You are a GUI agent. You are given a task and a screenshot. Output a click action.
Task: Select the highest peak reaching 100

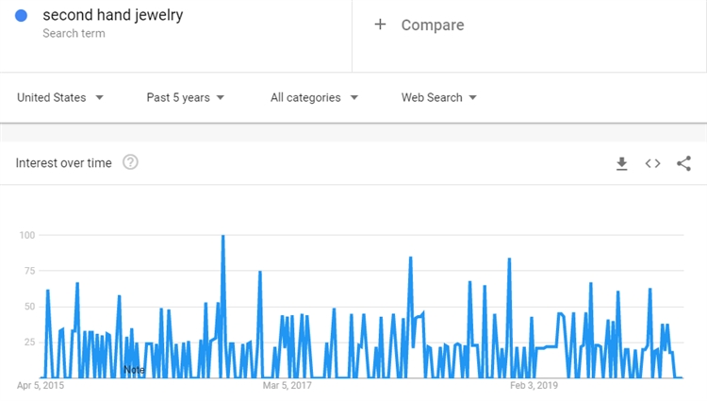(x=222, y=237)
